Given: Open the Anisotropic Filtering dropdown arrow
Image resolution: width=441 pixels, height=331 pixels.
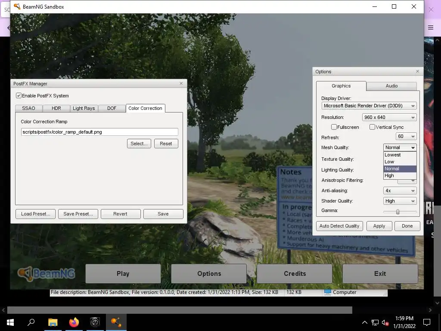Looking at the screenshot, I should click(413, 181).
